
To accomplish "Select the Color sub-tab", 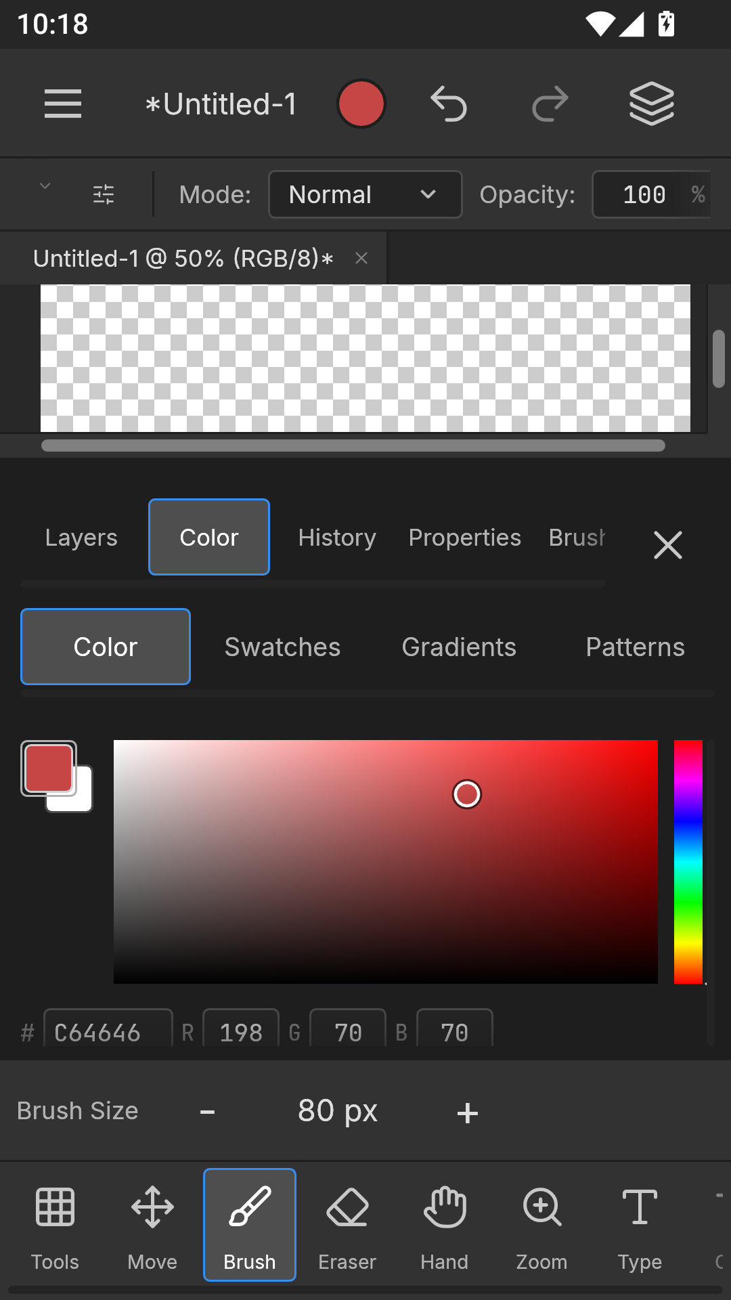I will pos(106,647).
